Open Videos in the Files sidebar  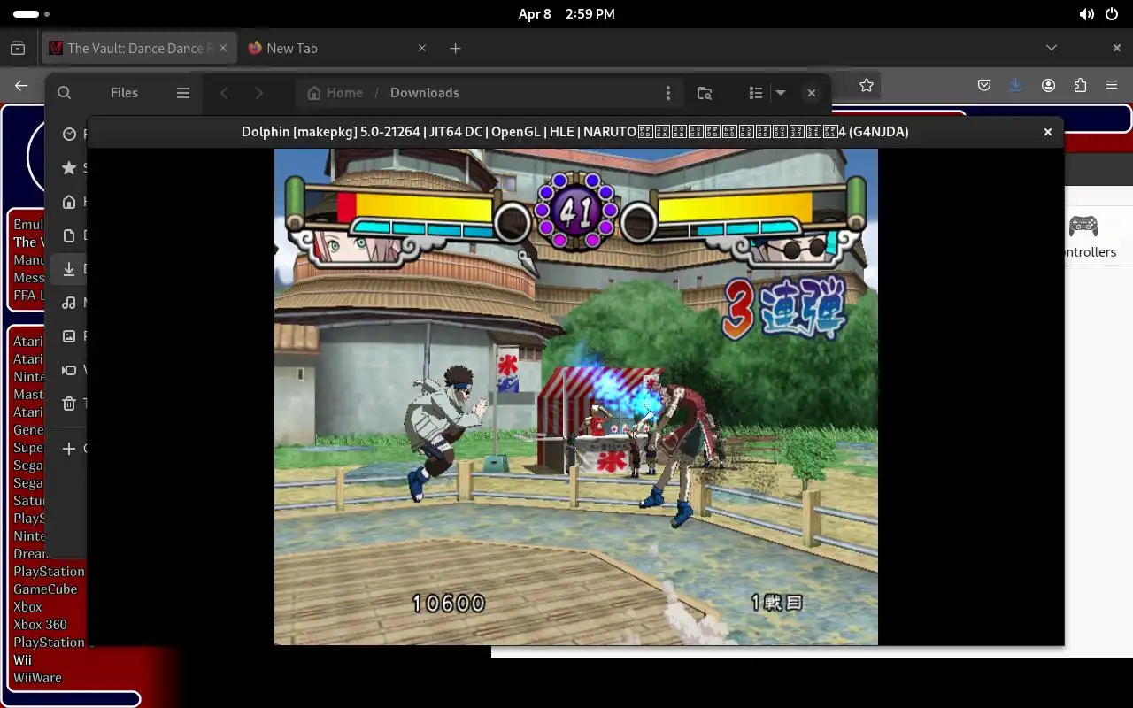tap(69, 370)
